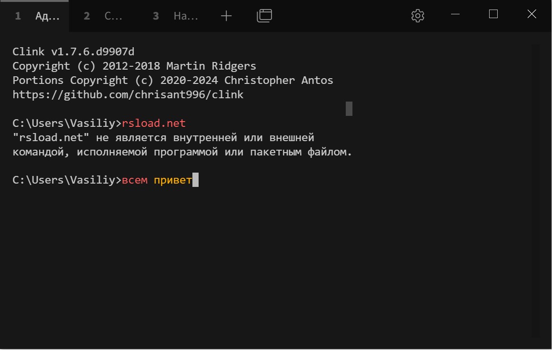The image size is (552, 350).
Task: Switch to tab 3 labeled "На…"
Action: (175, 16)
